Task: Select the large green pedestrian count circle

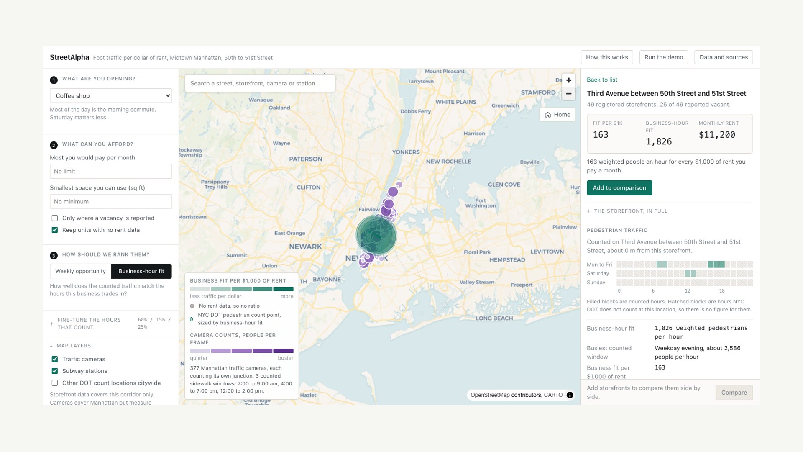Action: click(x=376, y=236)
